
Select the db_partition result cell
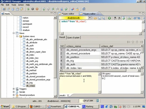(83, 57)
